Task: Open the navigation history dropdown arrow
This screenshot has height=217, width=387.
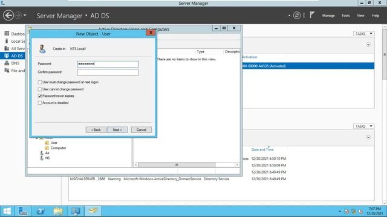Action: [x=25, y=16]
